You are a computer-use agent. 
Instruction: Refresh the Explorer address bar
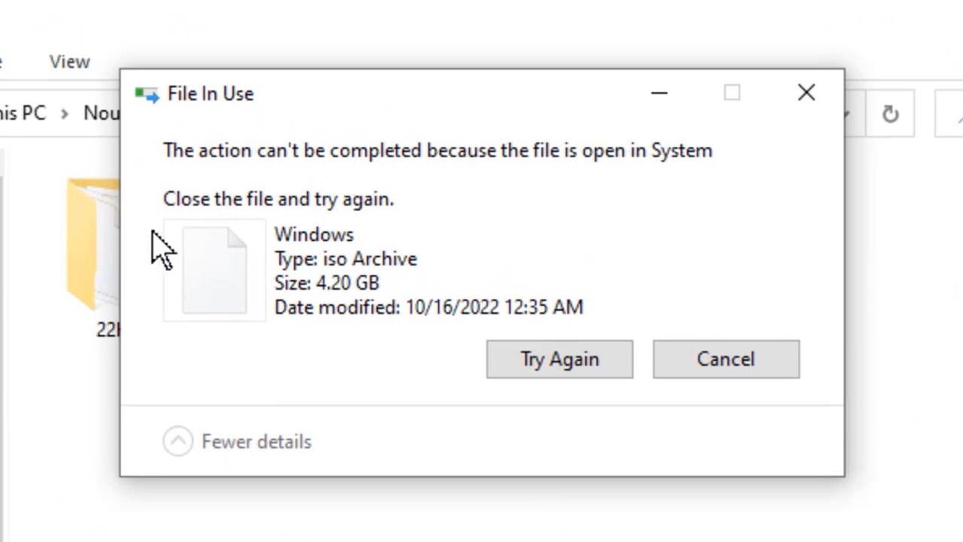point(890,114)
